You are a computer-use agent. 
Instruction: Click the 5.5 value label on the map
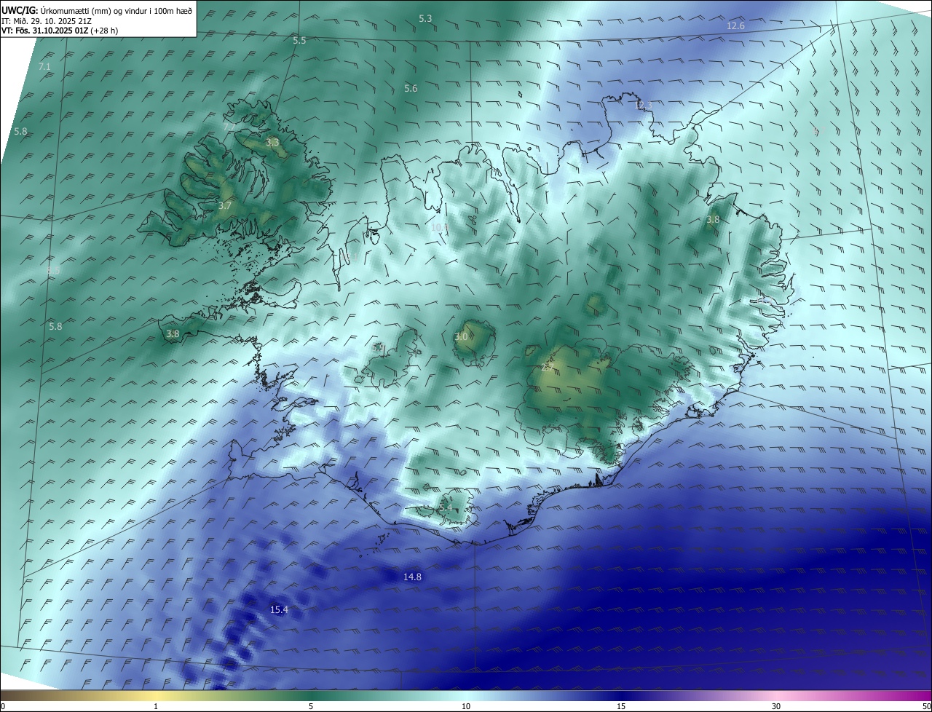(299, 40)
